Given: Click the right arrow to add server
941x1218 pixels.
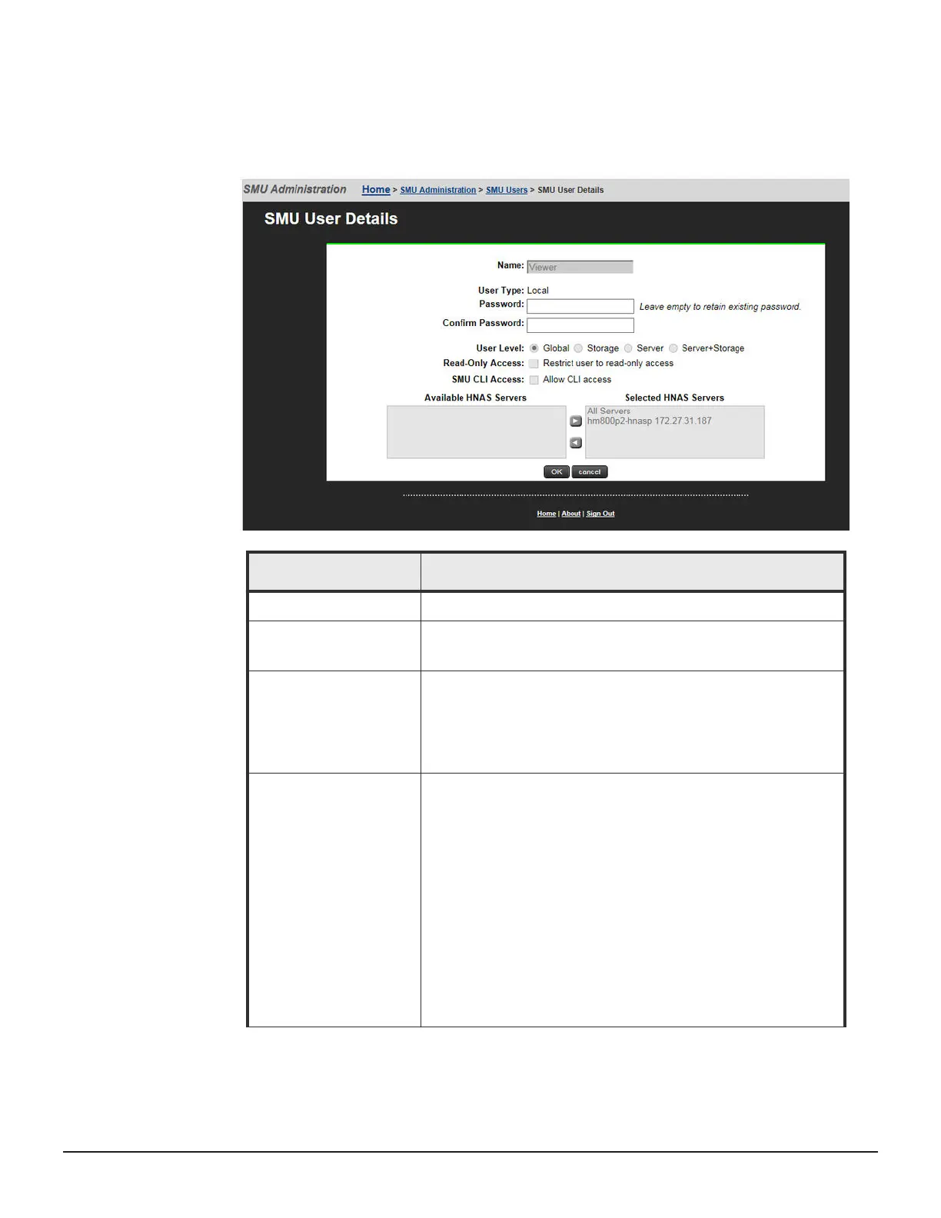Looking at the screenshot, I should 576,421.
